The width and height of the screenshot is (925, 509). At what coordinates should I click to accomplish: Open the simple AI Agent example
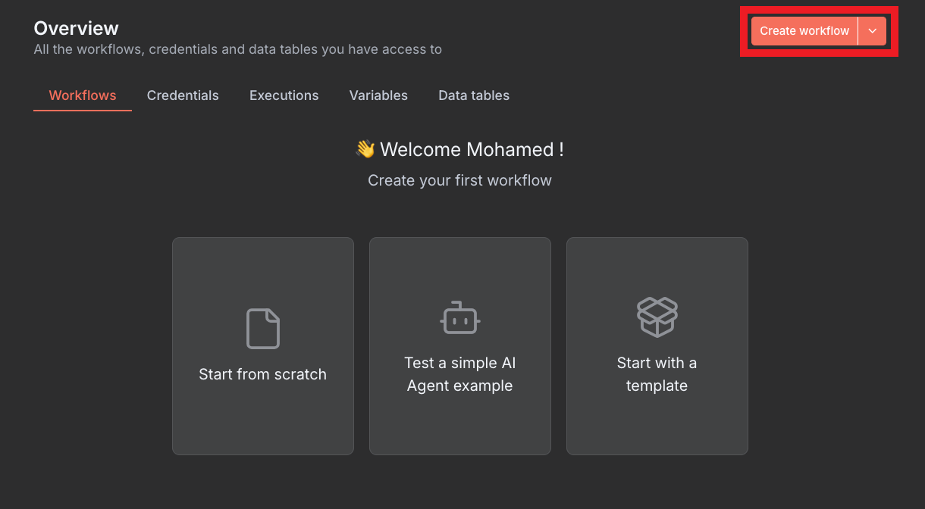coord(459,345)
